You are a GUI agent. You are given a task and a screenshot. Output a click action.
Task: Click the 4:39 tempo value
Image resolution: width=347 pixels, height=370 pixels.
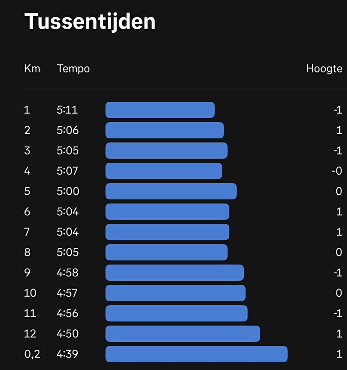click(x=68, y=354)
